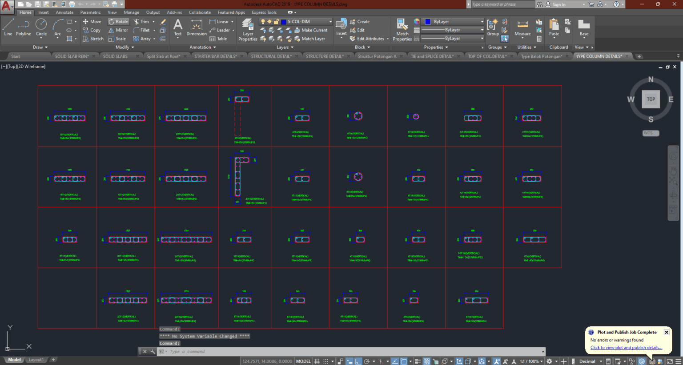
Task: Activate the Circle tool
Action: (x=41, y=28)
